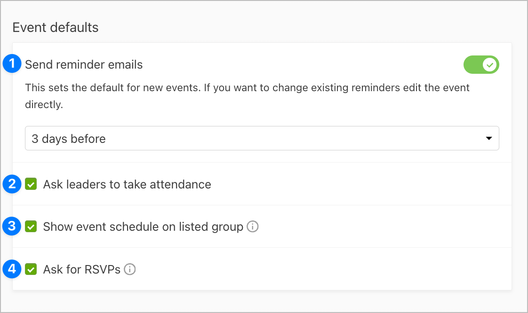Open the 3 days before dropdown
528x313 pixels.
pyautogui.click(x=262, y=138)
